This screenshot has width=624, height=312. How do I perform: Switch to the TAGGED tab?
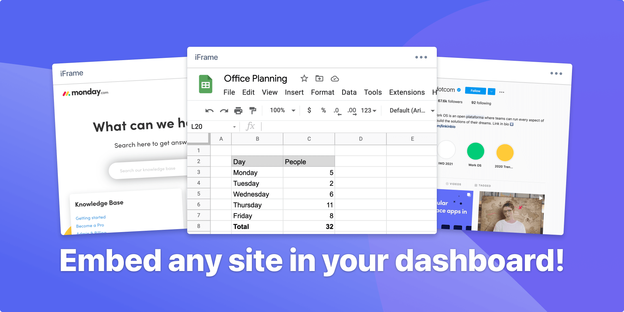(483, 186)
